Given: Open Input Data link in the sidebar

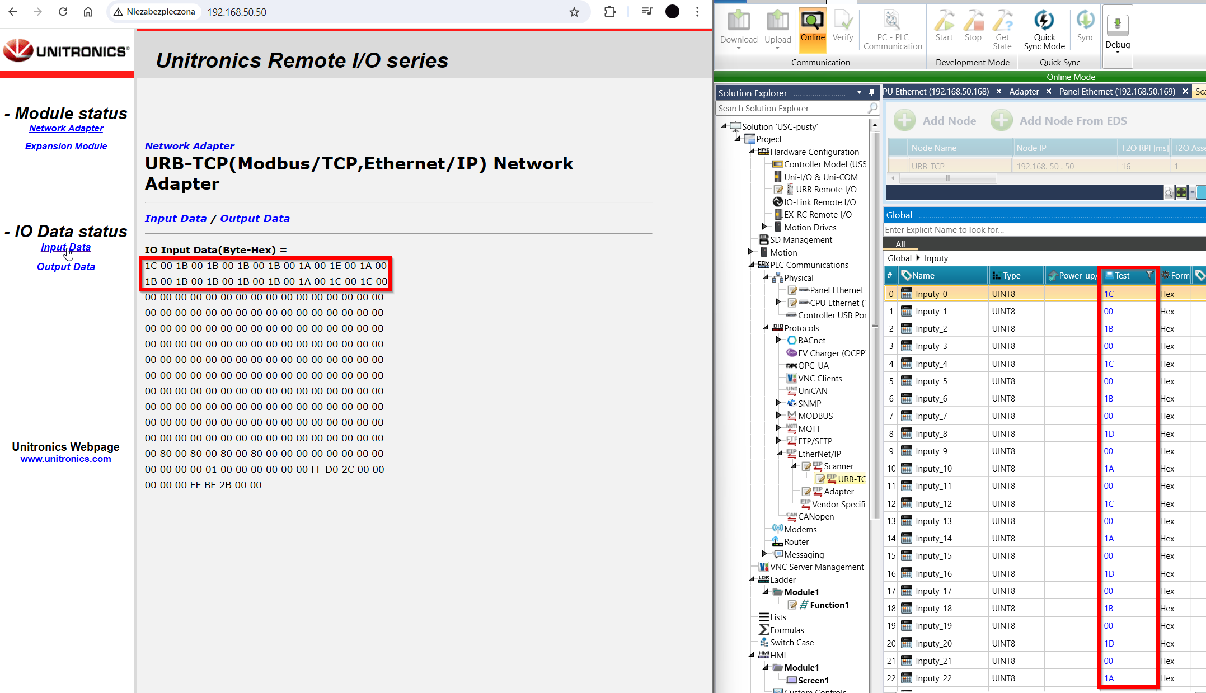Looking at the screenshot, I should coord(65,247).
